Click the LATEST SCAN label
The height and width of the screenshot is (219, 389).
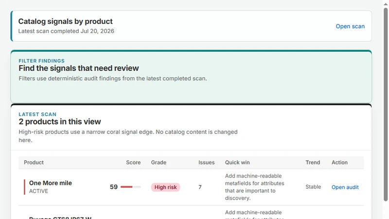coord(37,114)
